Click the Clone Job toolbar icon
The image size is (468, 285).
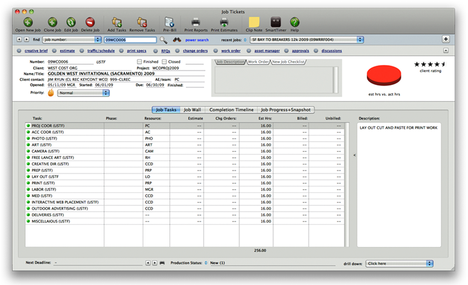click(52, 22)
